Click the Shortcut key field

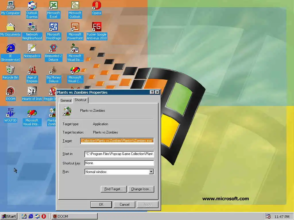point(119,163)
